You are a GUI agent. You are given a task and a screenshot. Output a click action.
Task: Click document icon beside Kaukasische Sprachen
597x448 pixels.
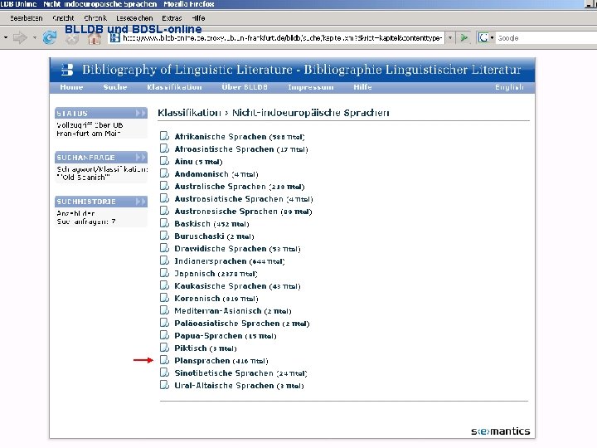164,285
